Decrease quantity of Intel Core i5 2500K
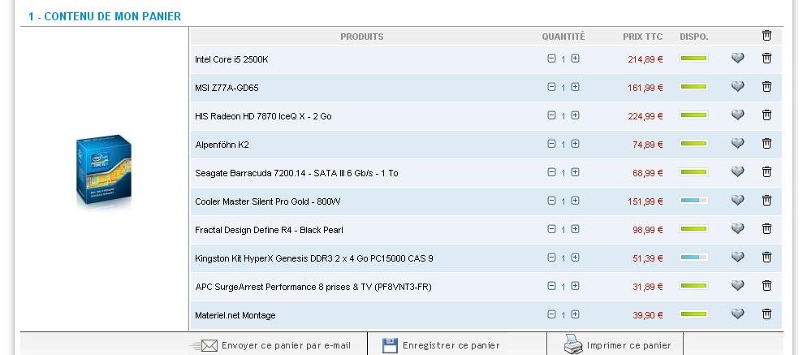The width and height of the screenshot is (803, 355). tap(551, 59)
